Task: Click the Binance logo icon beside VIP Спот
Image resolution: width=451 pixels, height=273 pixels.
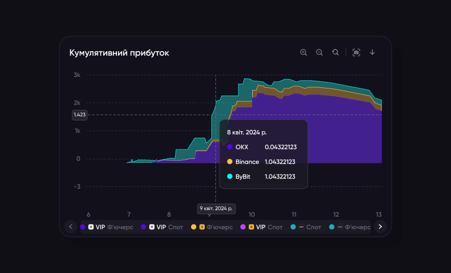Action: [251, 227]
